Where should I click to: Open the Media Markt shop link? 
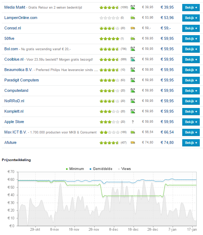click(x=15, y=7)
